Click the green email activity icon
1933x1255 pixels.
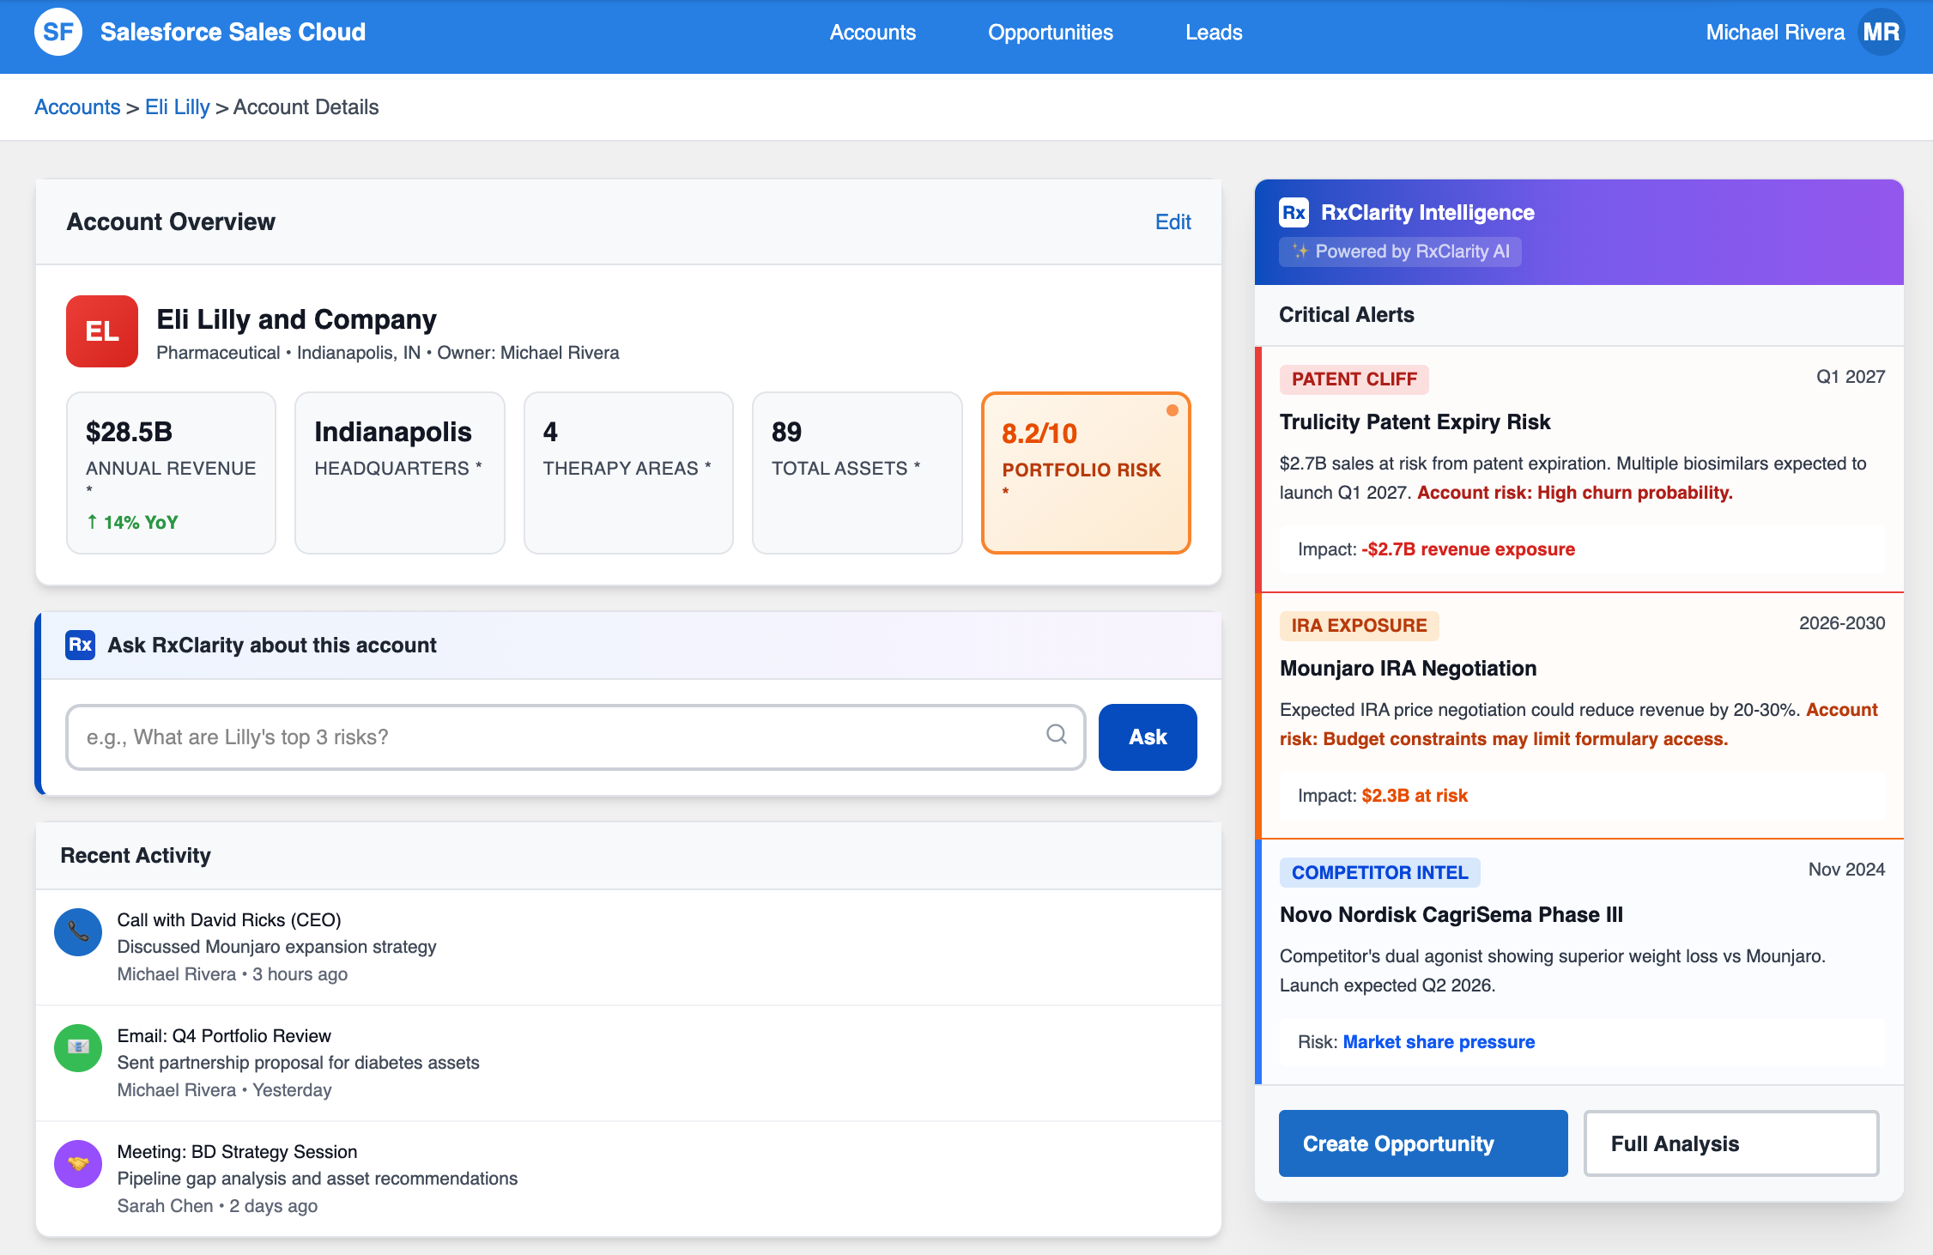coord(78,1048)
